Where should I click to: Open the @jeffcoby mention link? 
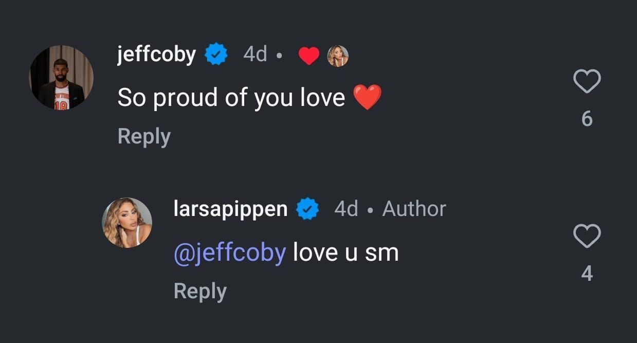coord(230,252)
